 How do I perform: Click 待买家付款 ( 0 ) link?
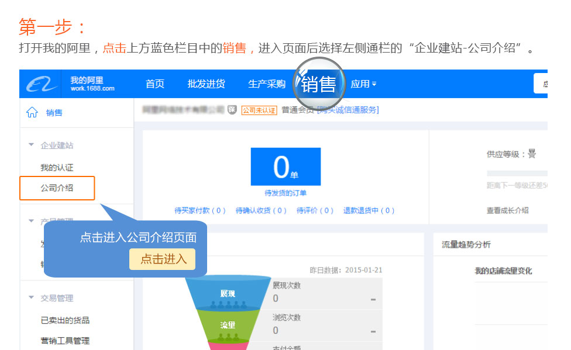point(200,211)
